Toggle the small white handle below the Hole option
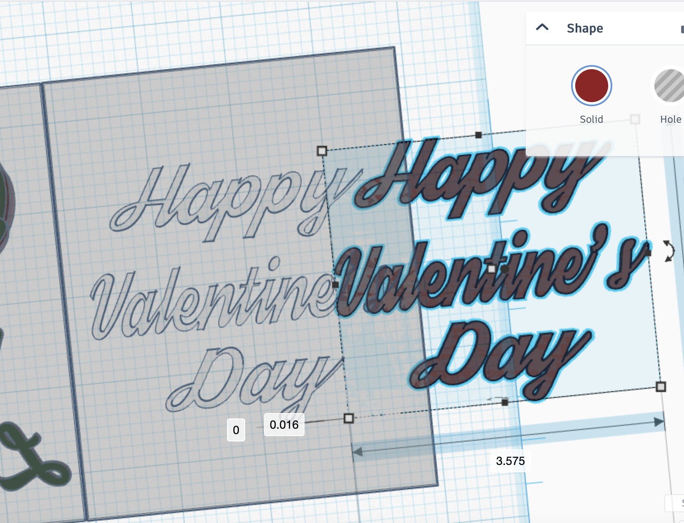Screen dimensions: 684x523 point(634,119)
